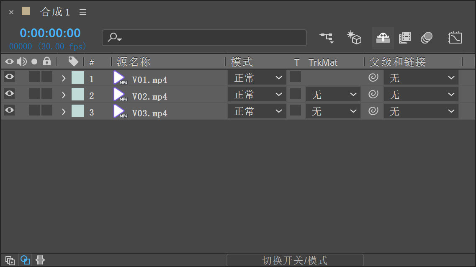Screen dimensions: 476x267
Task: Toggle the Transfer Controls pane icon
Action: (x=25, y=260)
